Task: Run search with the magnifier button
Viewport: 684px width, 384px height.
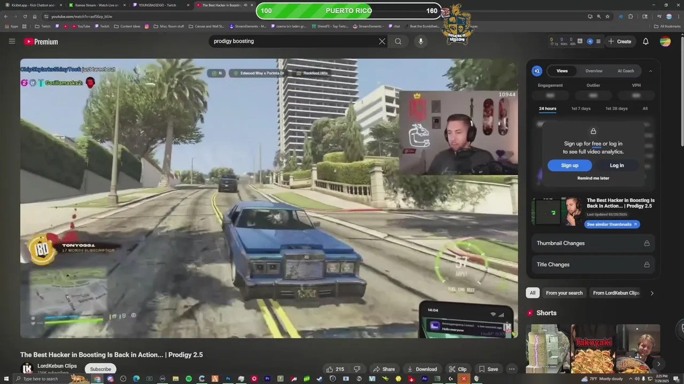Action: click(x=398, y=41)
